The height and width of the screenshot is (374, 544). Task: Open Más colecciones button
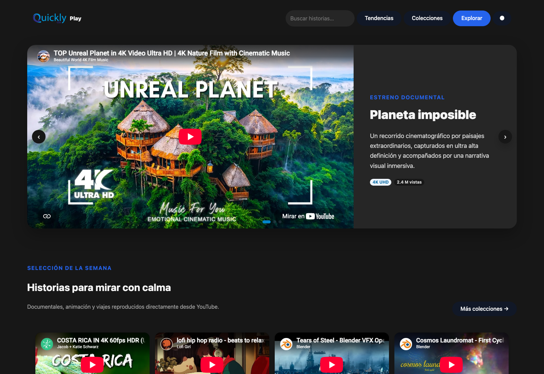coord(485,309)
